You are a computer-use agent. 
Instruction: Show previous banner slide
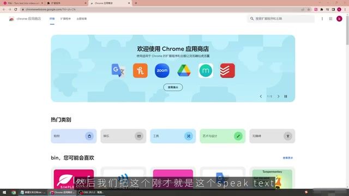click(261, 96)
